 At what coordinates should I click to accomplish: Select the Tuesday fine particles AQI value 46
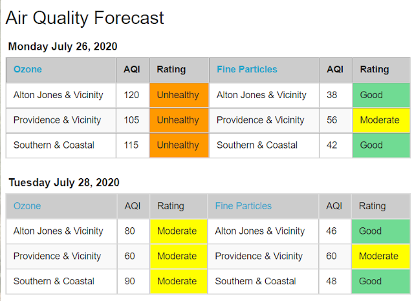click(x=331, y=231)
